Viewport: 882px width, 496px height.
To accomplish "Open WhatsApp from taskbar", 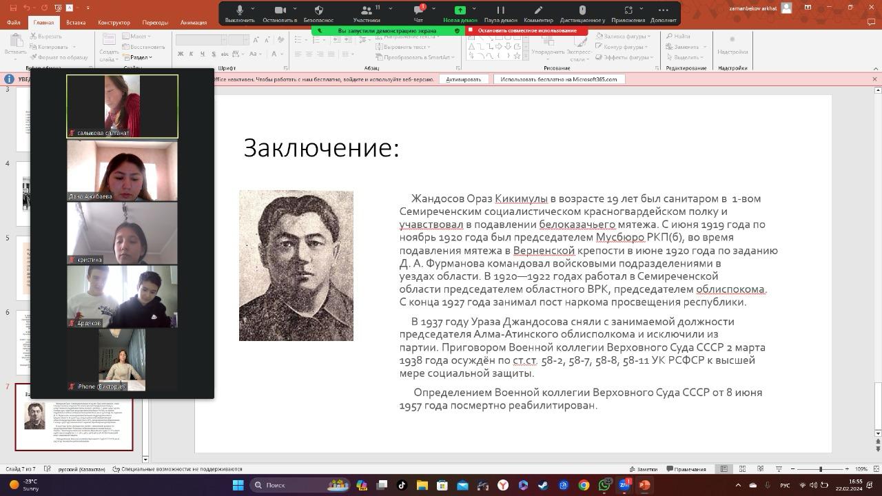I will (x=604, y=485).
